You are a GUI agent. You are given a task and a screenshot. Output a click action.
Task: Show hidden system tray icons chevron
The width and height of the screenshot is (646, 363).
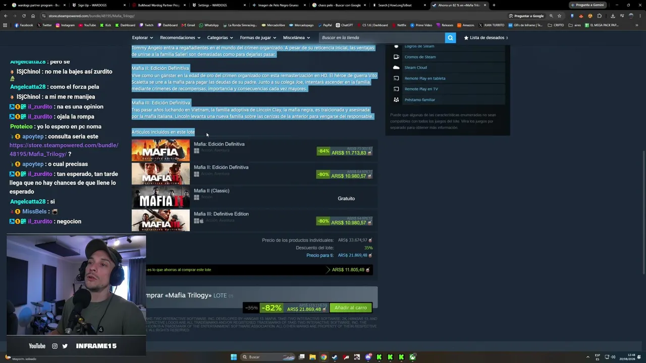pos(587,357)
